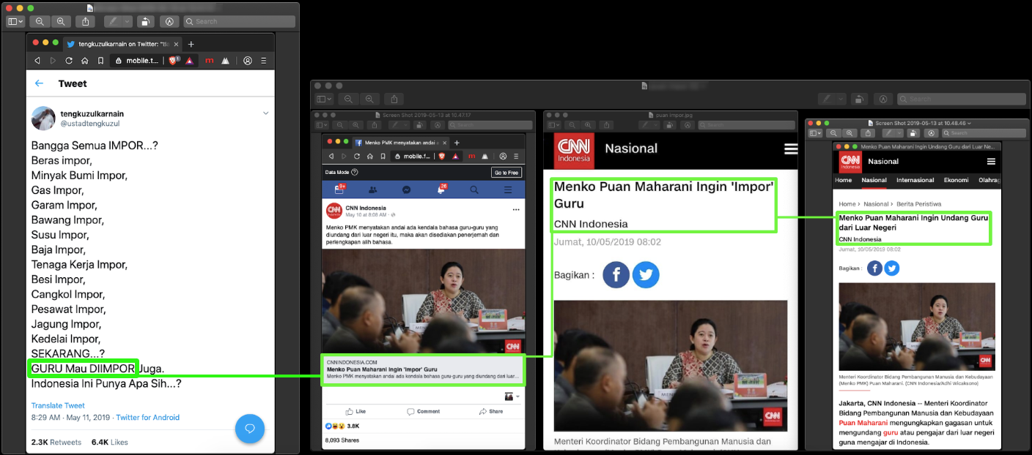Screen dimensions: 1032x455
Task: Open Facebook news feed icon with 9+ badge
Action: coord(339,189)
